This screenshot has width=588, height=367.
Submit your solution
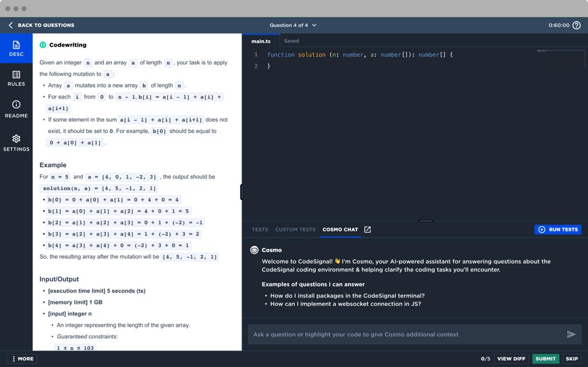(545, 359)
